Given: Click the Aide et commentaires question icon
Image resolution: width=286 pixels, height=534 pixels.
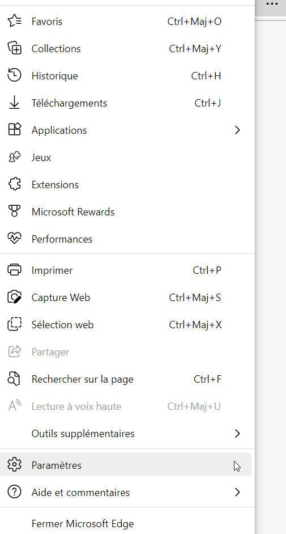Looking at the screenshot, I should pos(14,492).
